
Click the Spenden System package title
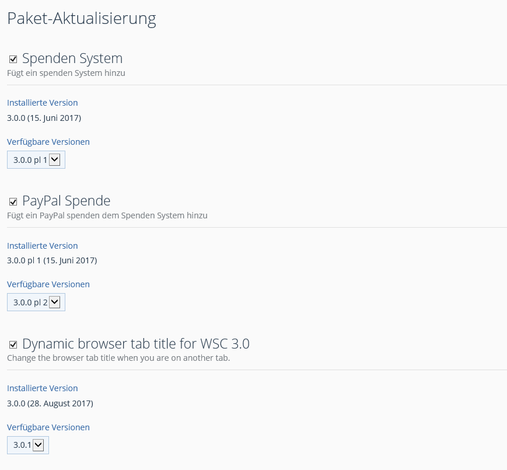click(72, 58)
